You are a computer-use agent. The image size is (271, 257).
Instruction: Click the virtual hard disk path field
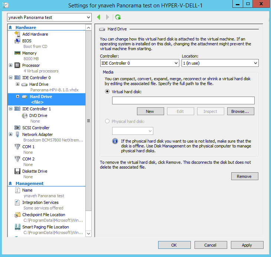click(183, 100)
